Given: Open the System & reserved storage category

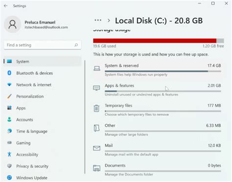Looking at the screenshot, I should [157, 70].
